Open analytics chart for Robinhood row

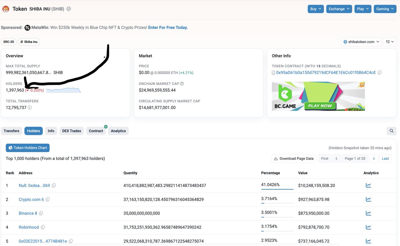click(368, 227)
